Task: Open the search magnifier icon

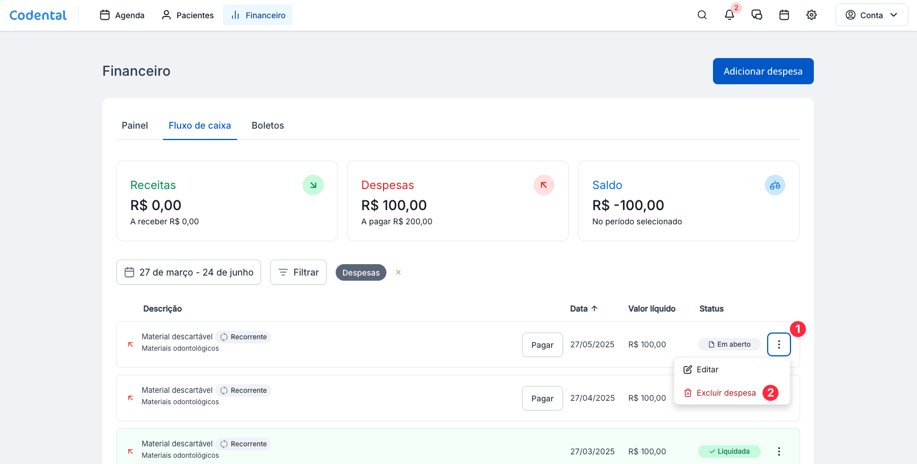Action: point(702,15)
